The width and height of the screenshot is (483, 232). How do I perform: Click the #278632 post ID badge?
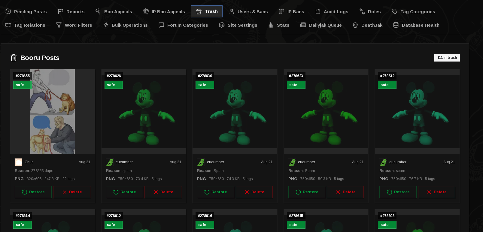click(x=387, y=76)
